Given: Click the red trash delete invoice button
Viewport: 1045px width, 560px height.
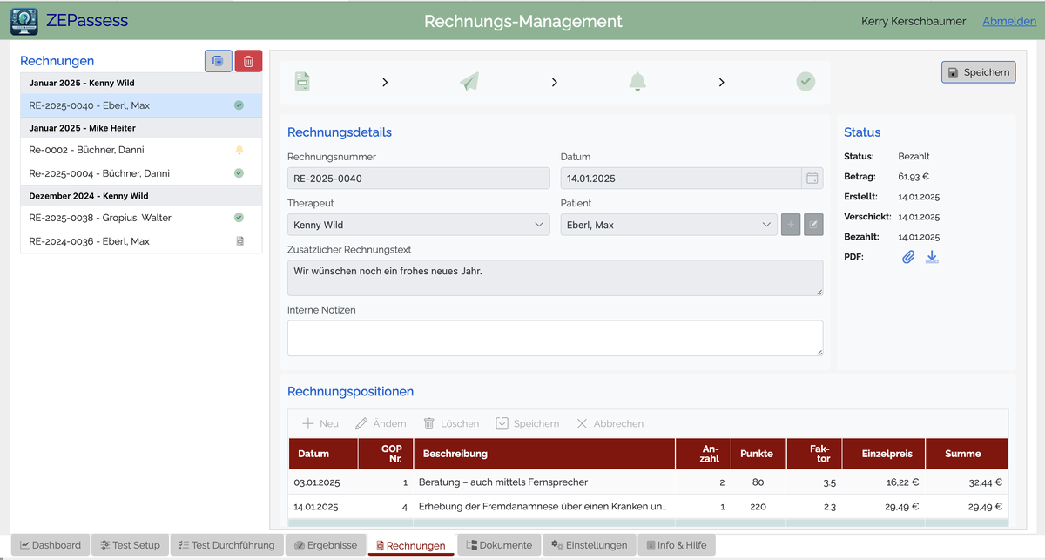Looking at the screenshot, I should pos(248,61).
